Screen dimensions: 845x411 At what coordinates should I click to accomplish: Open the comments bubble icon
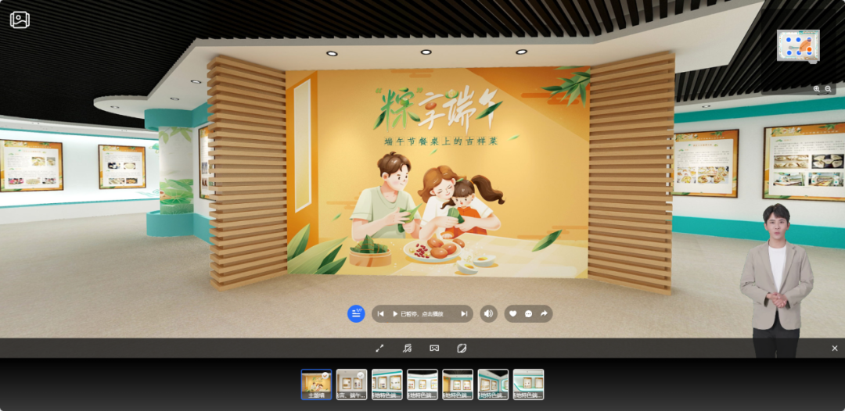528,314
